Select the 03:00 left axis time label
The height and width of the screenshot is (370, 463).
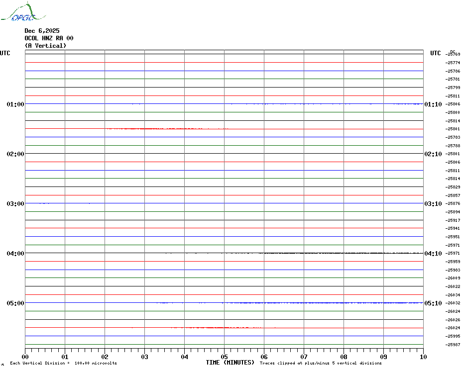[x=15, y=204]
